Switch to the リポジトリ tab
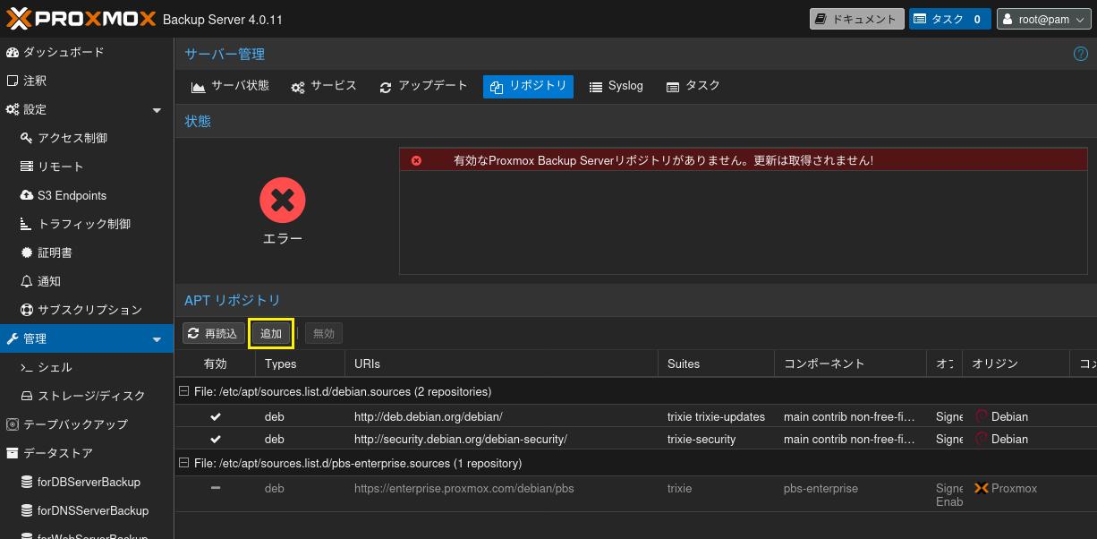Image resolution: width=1097 pixels, height=539 pixels. [528, 86]
